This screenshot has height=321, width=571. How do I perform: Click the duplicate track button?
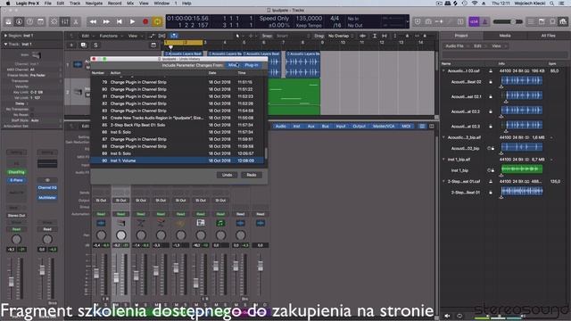[83, 45]
